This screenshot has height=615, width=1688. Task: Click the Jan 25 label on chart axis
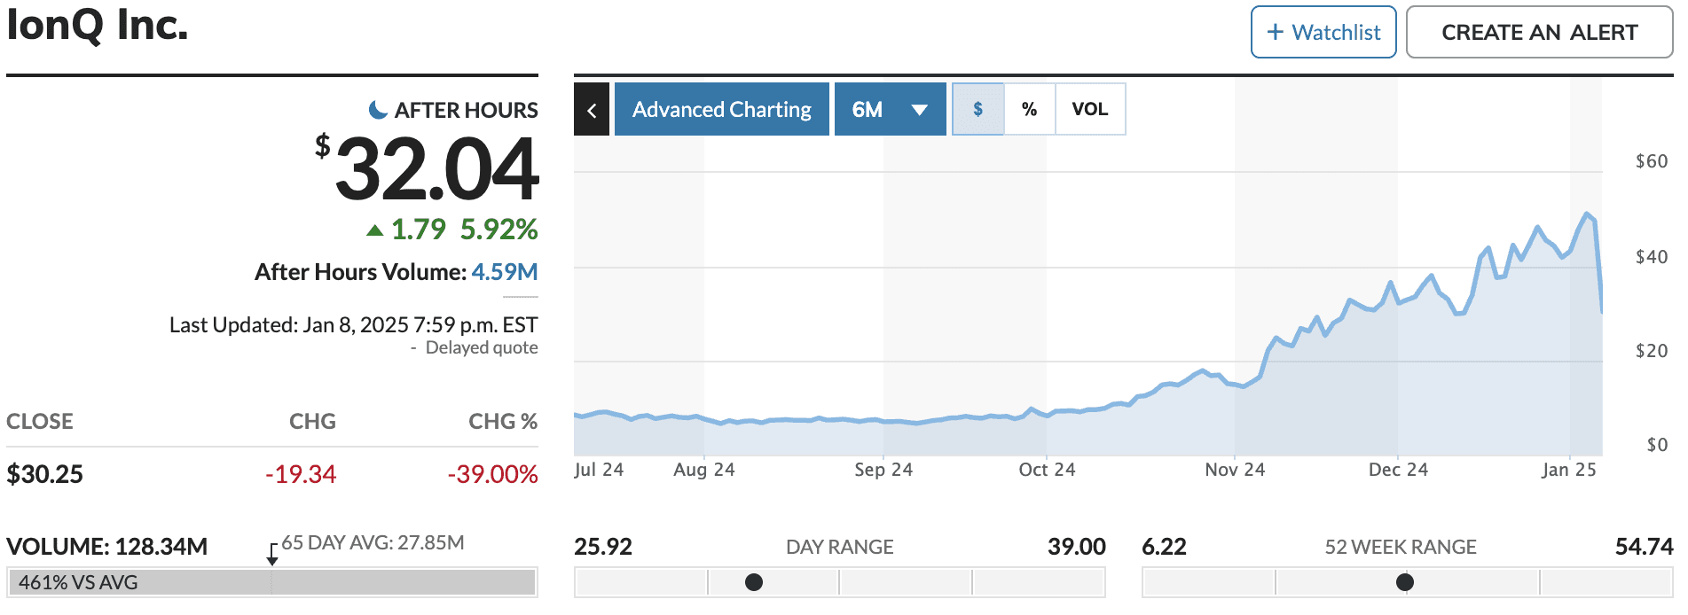tap(1568, 470)
